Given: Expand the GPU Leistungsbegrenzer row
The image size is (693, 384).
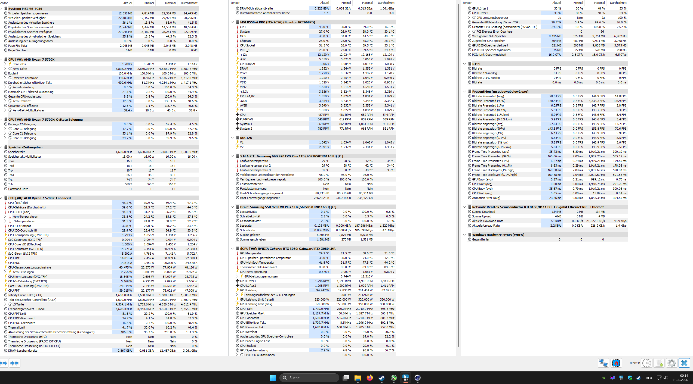Looking at the screenshot, I should (469, 18).
